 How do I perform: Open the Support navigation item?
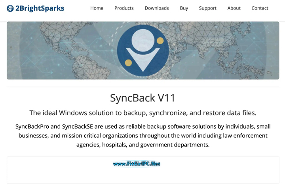(207, 8)
